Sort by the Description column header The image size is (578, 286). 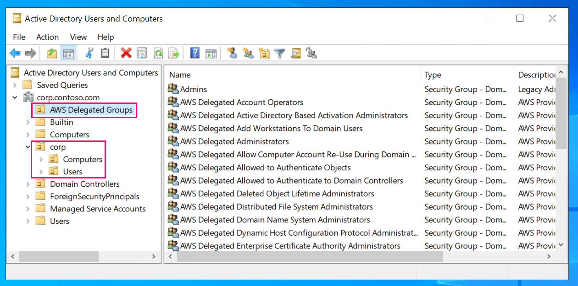(535, 75)
